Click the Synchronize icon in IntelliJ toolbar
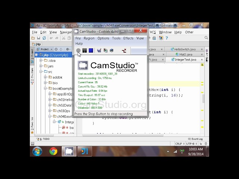Screen dimensions: 239x179 coord(44,38)
